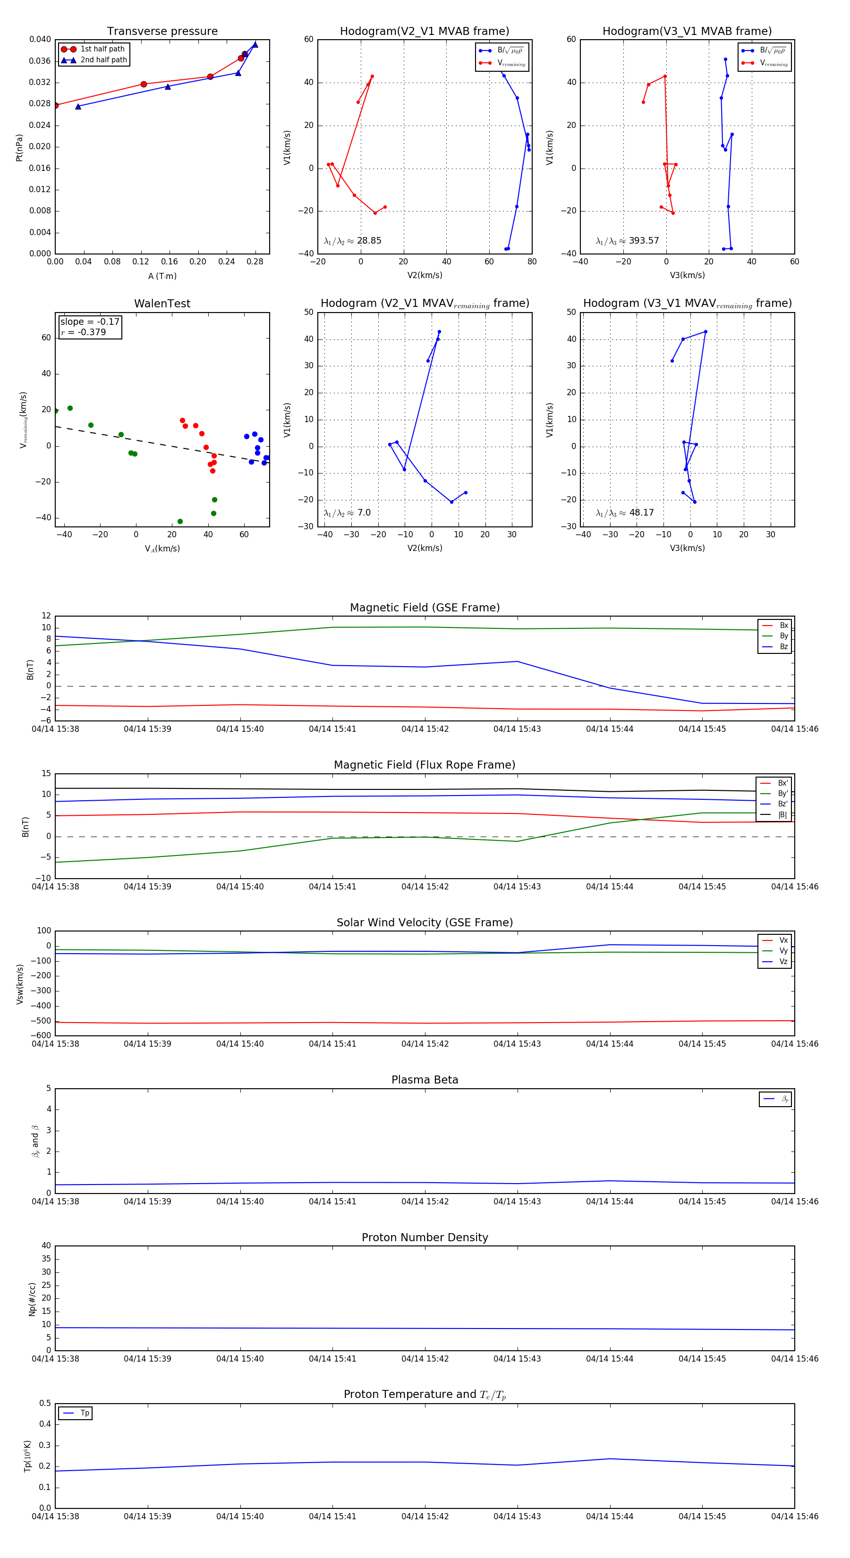Click the V_A(km/s) x-axis label in WalenTest
Image resolution: width=850 pixels, height=1558 pixels.
click(x=162, y=549)
